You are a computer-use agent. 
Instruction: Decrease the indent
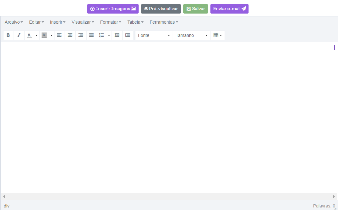pyautogui.click(x=117, y=35)
